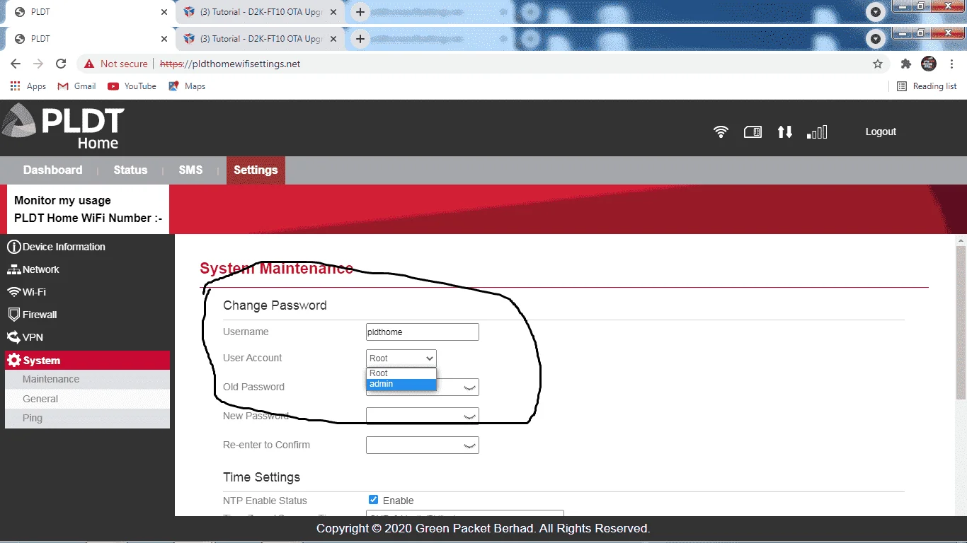The width and height of the screenshot is (967, 543).
Task: Click the signal strength bars icon
Action: (x=817, y=132)
